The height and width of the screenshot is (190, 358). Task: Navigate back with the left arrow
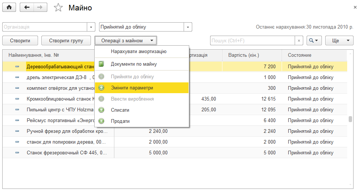[x=27, y=7]
